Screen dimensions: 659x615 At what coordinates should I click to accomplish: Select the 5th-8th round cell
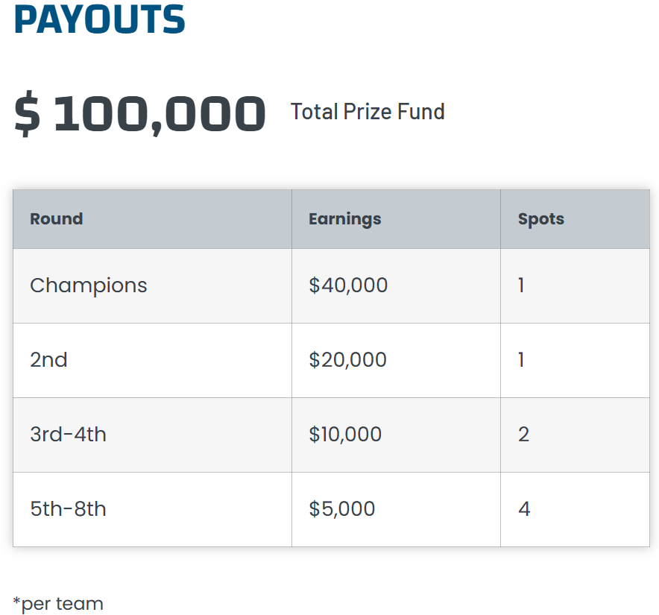point(68,509)
